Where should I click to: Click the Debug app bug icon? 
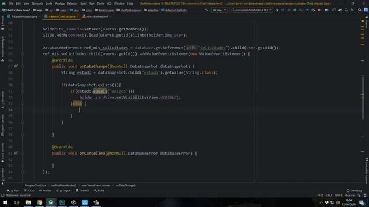295,10
